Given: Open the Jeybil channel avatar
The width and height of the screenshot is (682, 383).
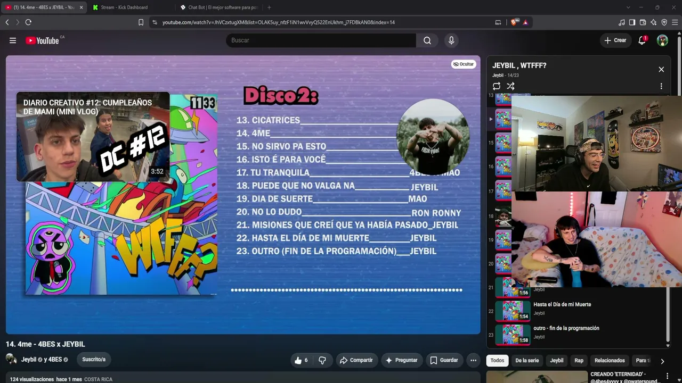Looking at the screenshot, I should pos(11,360).
